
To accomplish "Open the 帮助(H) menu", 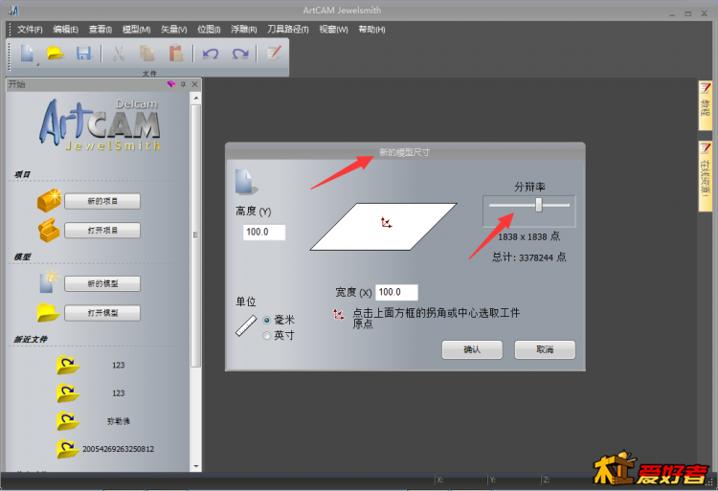I will [x=371, y=30].
